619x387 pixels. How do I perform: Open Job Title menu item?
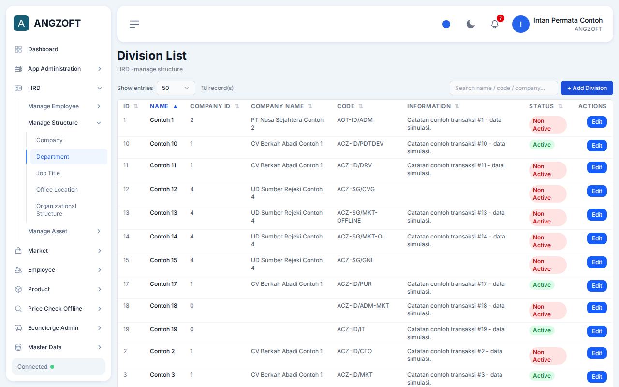click(x=69, y=173)
